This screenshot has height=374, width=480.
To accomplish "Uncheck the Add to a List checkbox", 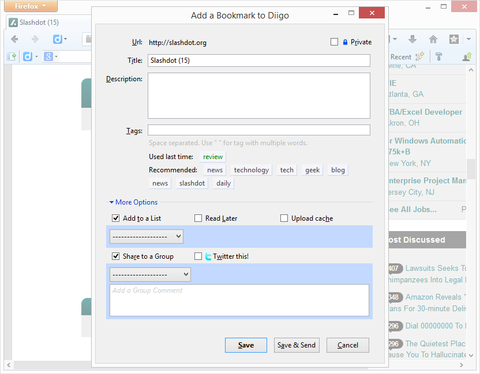I will coord(116,218).
